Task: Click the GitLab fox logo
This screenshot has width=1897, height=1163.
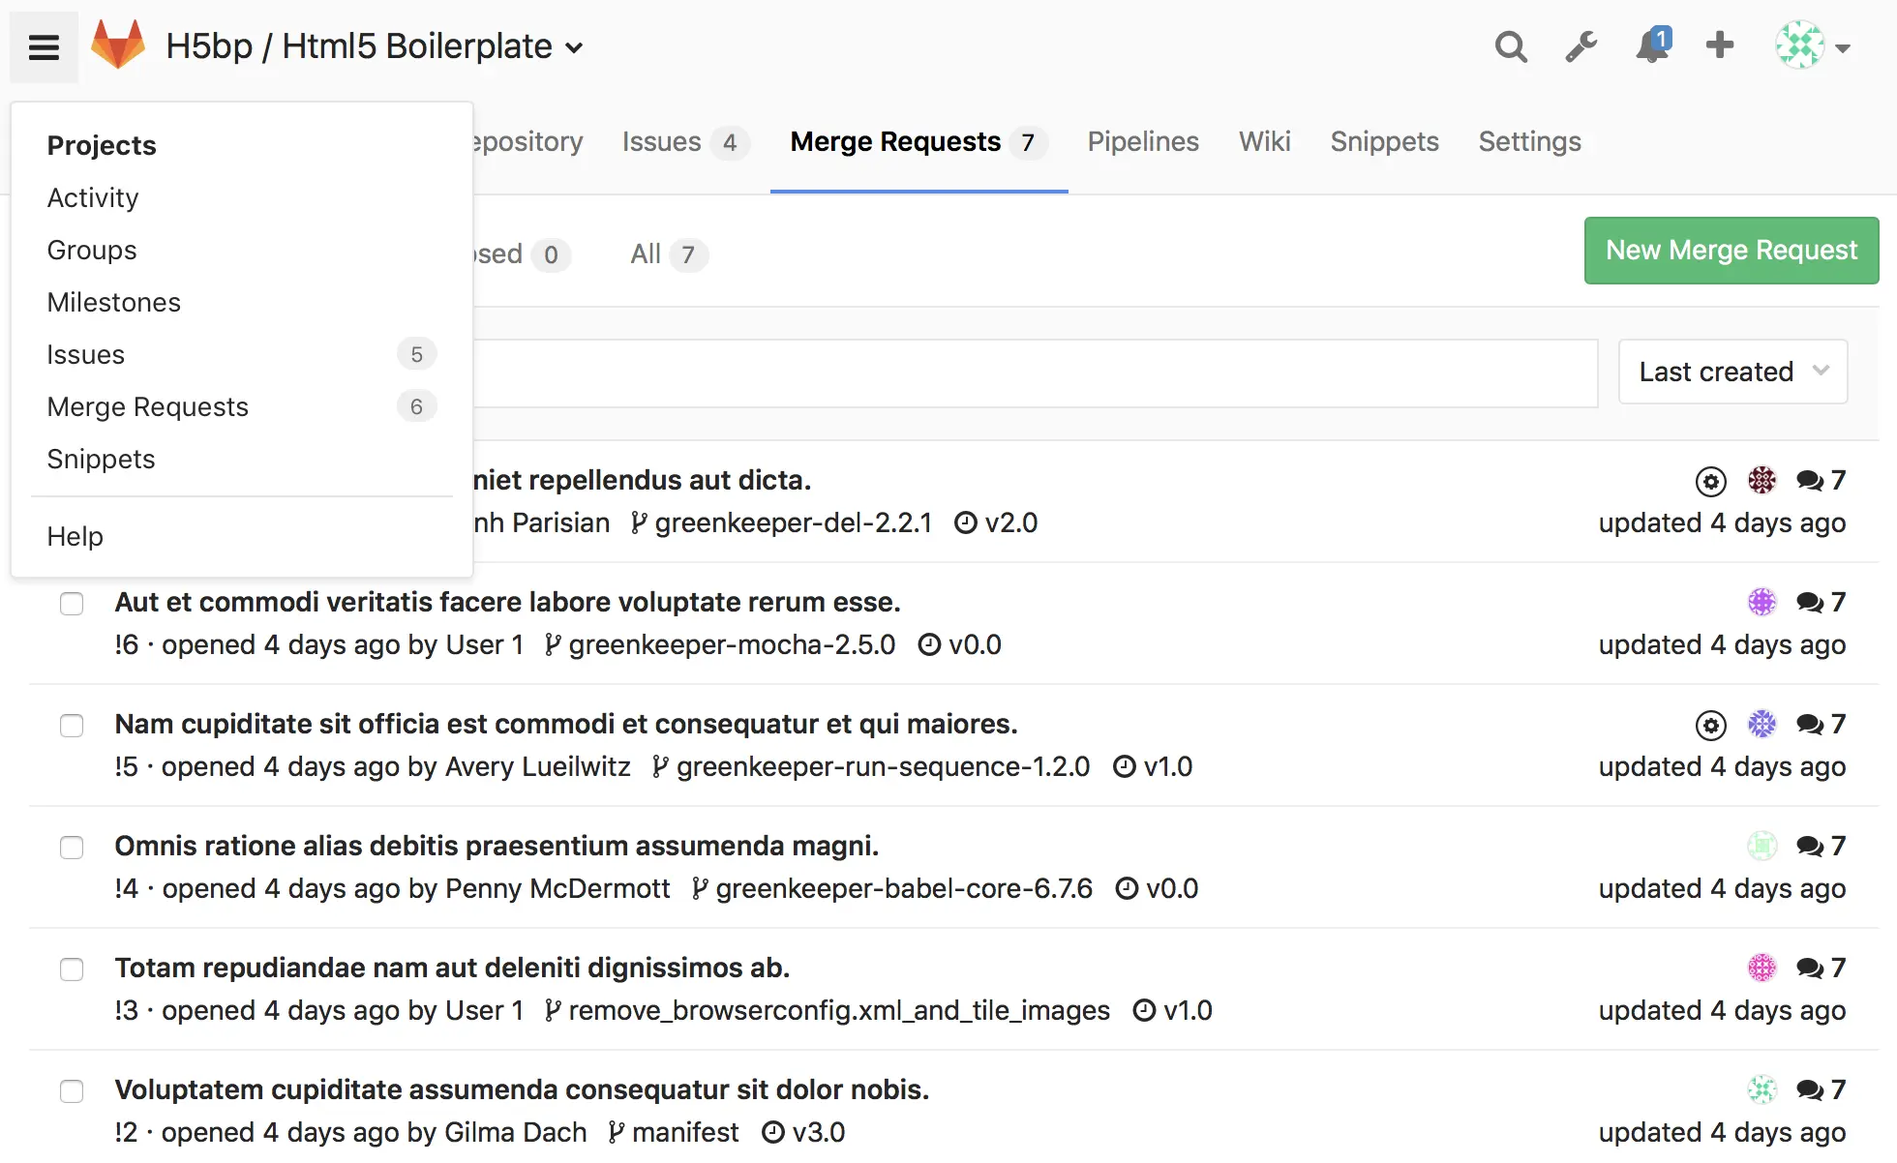Action: (x=118, y=45)
